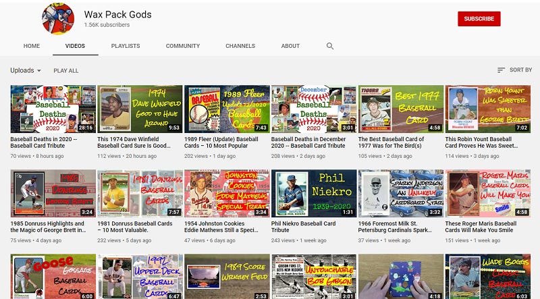
Task: Open December Baseball Deaths 2020 thumbnail
Action: 314,109
